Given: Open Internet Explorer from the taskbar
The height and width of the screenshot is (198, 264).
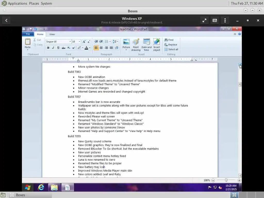Looking at the screenshot, I should pos(41,187).
